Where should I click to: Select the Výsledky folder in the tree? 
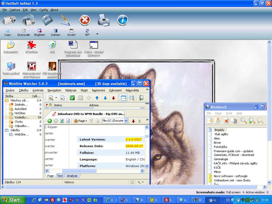pos(22,117)
